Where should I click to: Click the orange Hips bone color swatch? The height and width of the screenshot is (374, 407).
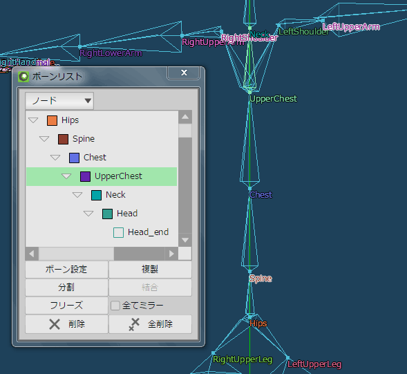tap(52, 120)
